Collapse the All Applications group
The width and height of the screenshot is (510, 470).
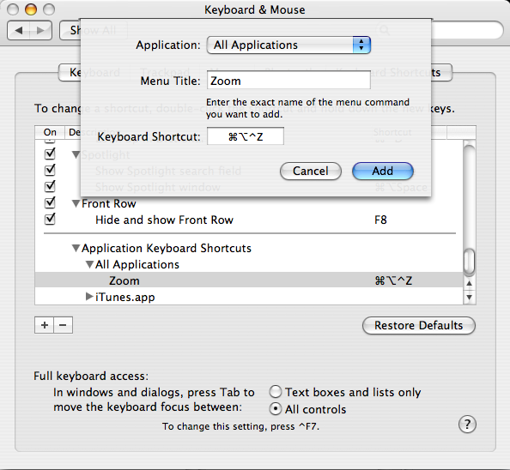(90, 264)
